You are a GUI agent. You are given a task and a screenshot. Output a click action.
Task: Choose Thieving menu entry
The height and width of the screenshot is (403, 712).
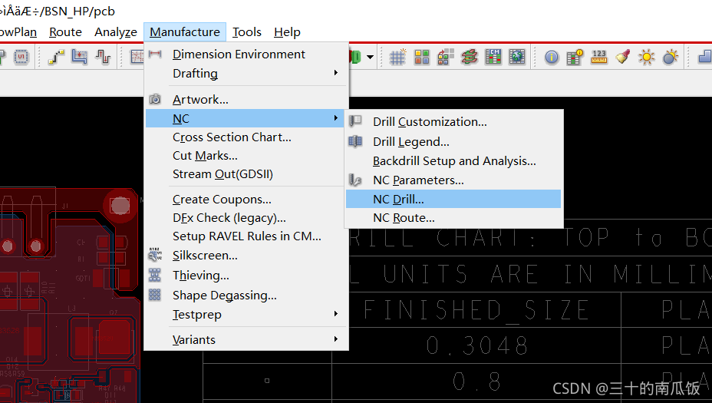[x=246, y=276]
